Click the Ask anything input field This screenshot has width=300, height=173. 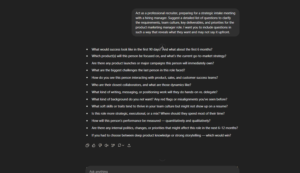pos(162,171)
